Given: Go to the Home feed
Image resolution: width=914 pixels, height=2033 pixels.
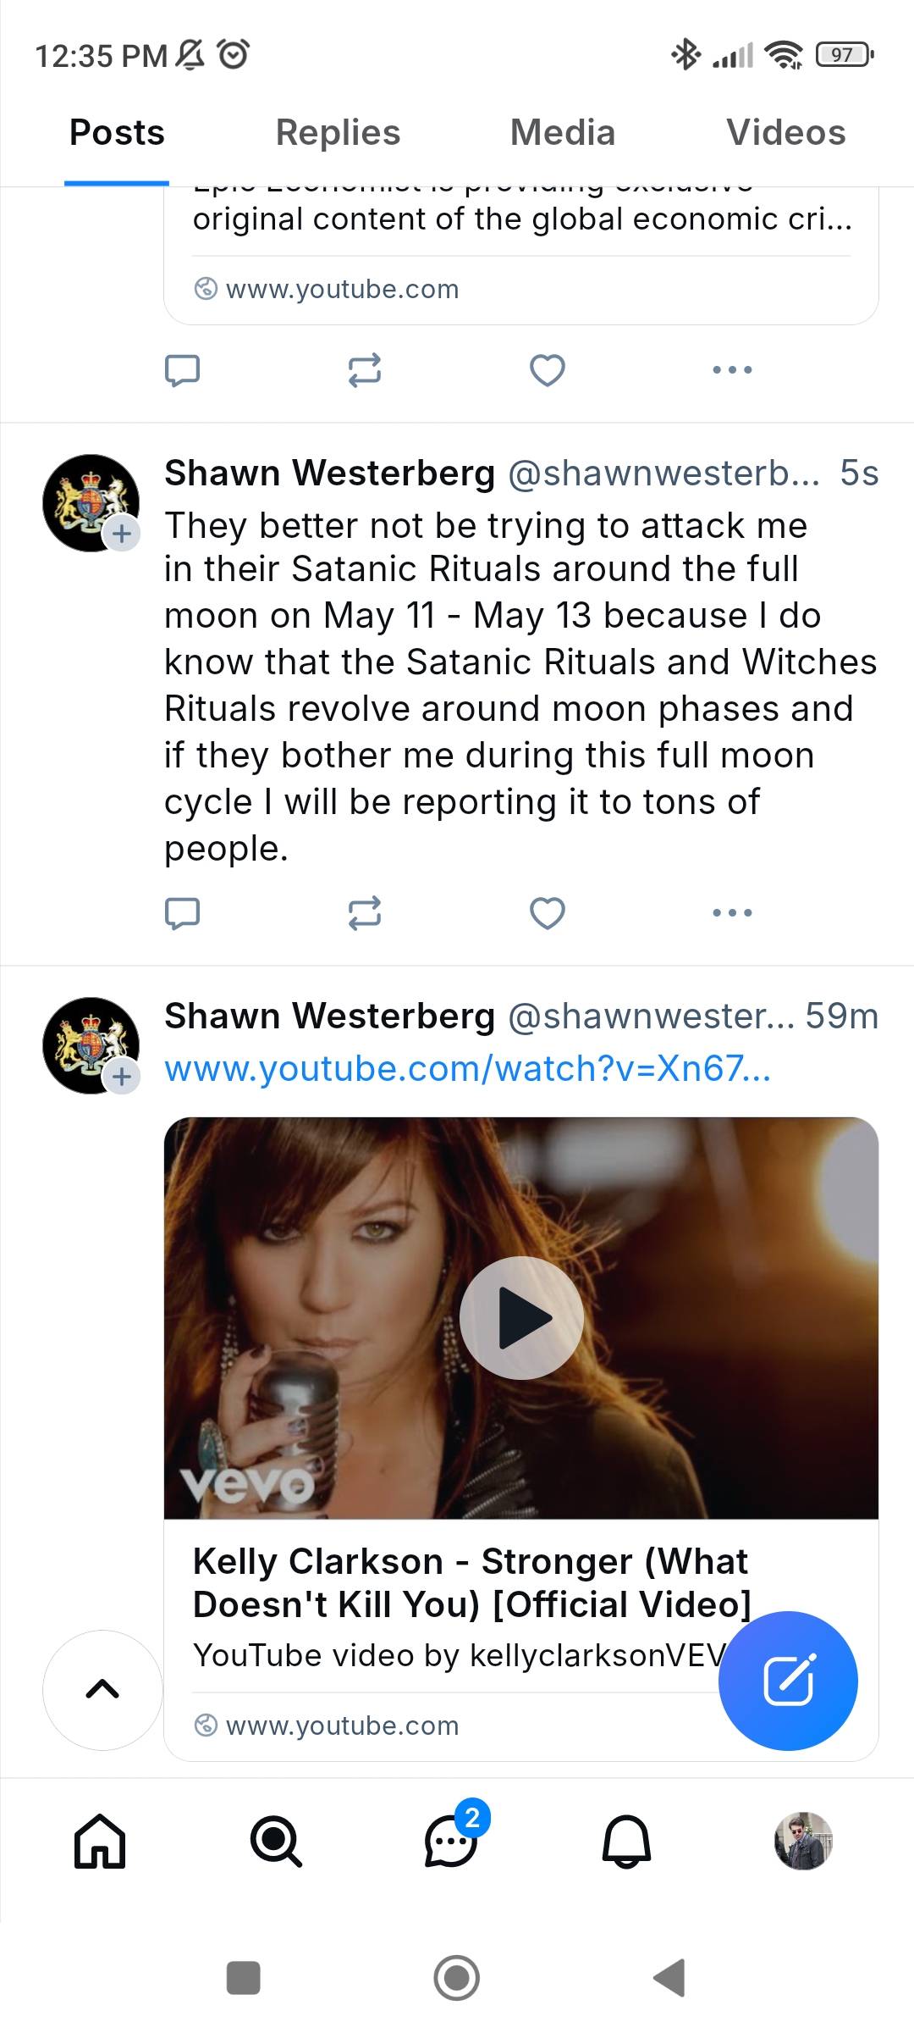Looking at the screenshot, I should coord(100,1841).
